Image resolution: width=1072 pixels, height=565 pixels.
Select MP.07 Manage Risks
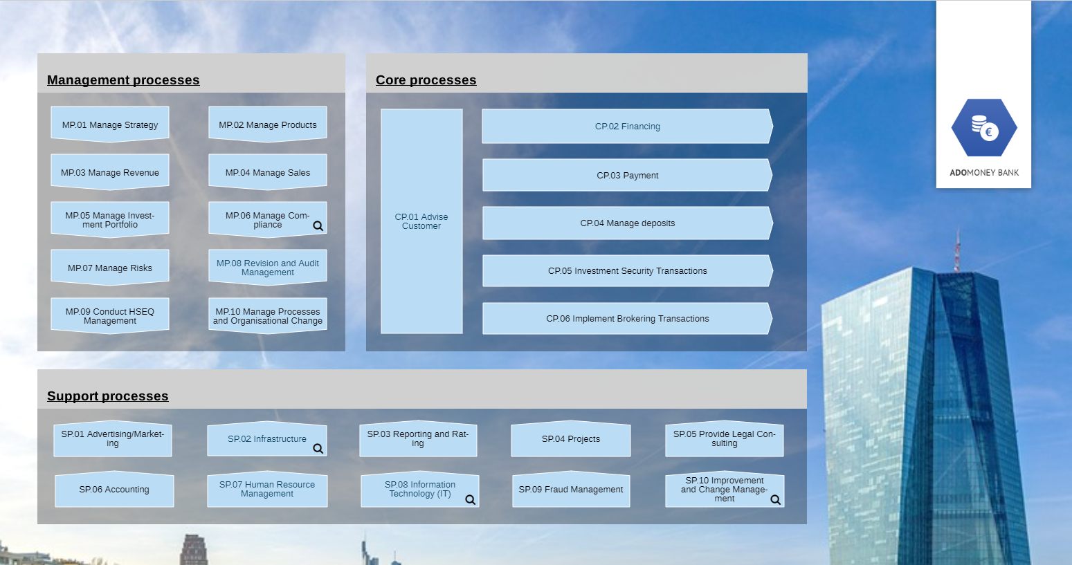coord(109,268)
